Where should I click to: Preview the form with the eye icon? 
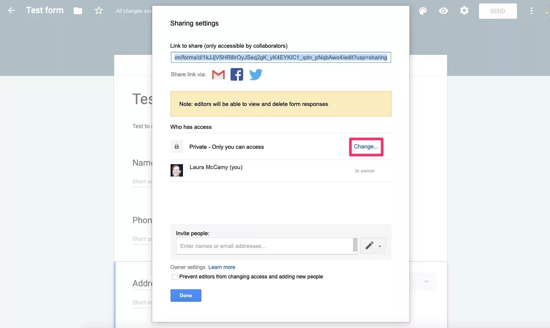[x=443, y=11]
